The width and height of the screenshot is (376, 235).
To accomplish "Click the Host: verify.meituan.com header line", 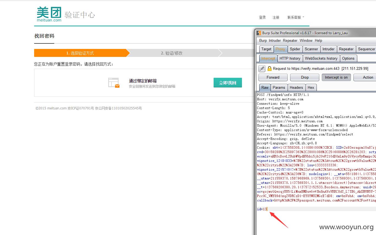I will 280,99.
